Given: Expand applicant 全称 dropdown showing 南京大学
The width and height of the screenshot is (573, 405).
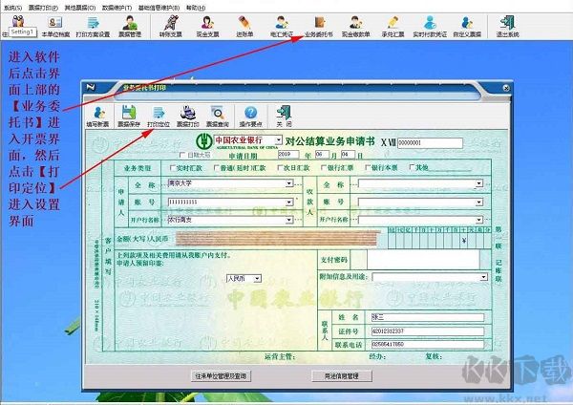Looking at the screenshot, I should pyautogui.click(x=289, y=183).
